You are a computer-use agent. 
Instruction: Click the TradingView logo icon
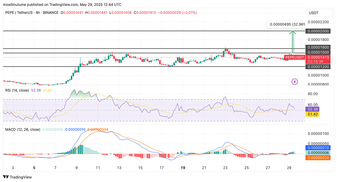6,177
